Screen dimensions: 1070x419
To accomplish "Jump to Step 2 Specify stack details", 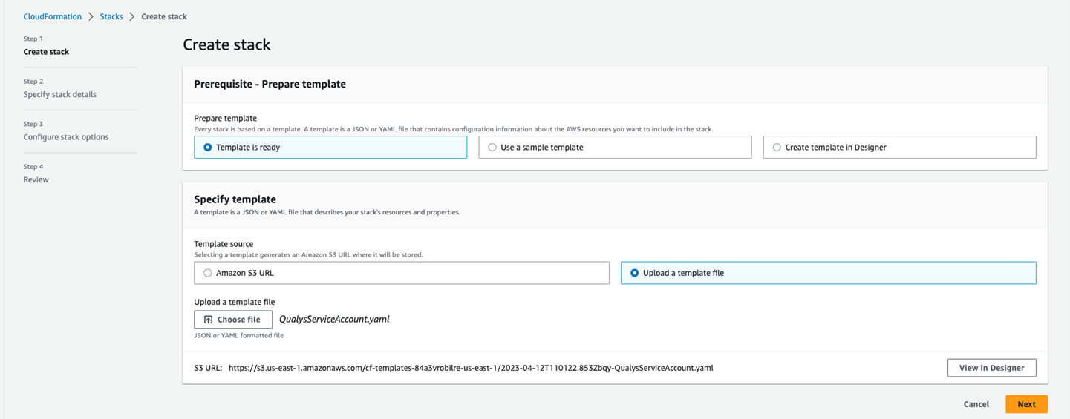I will click(x=59, y=95).
